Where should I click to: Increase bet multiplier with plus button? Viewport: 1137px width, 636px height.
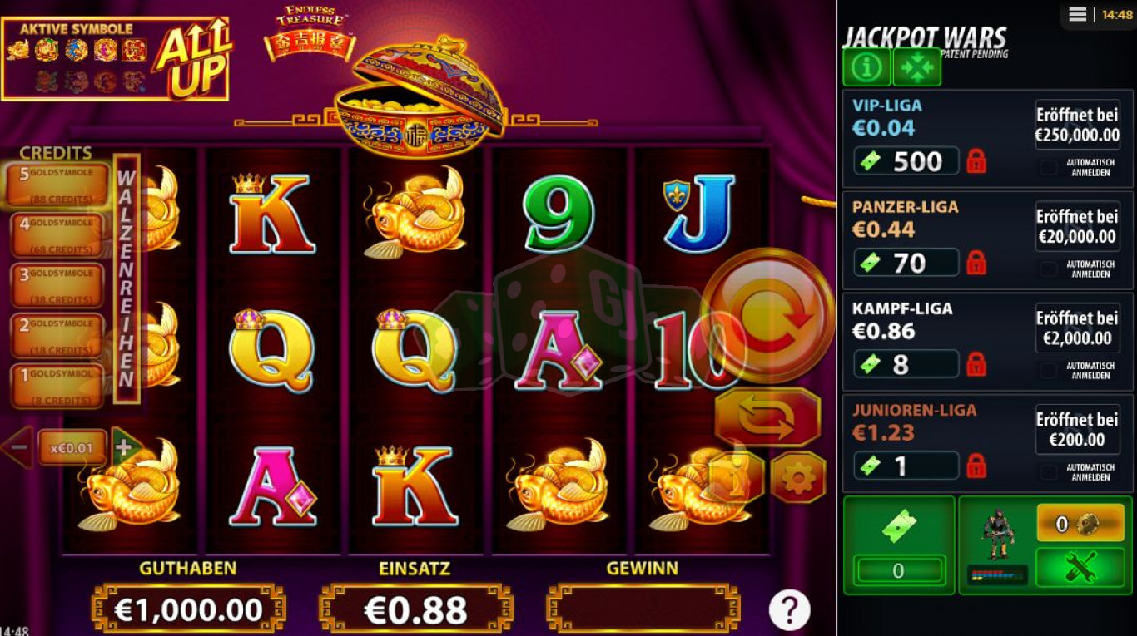(125, 447)
